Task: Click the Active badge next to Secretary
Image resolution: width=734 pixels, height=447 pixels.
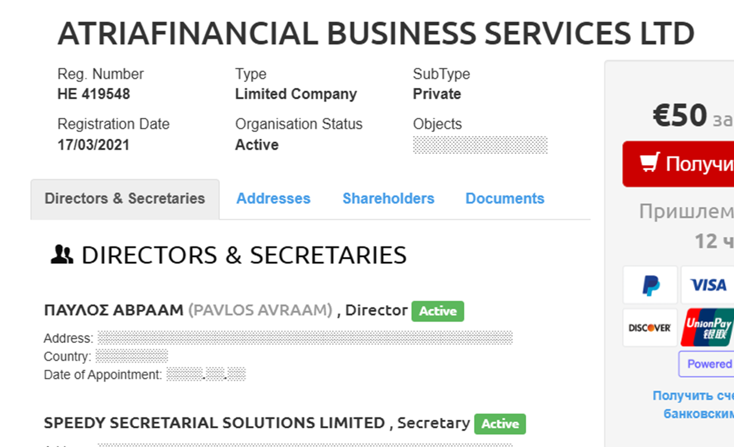Action: click(500, 424)
